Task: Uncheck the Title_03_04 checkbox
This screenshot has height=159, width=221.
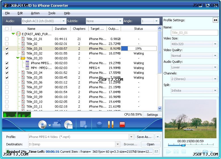Action: click(x=7, y=73)
